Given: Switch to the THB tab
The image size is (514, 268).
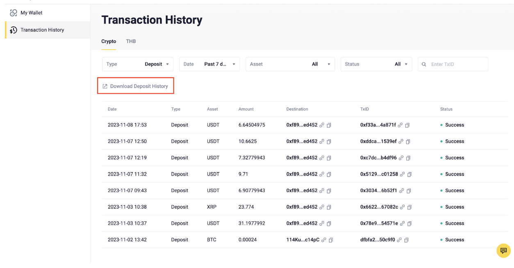Looking at the screenshot, I should tap(131, 41).
